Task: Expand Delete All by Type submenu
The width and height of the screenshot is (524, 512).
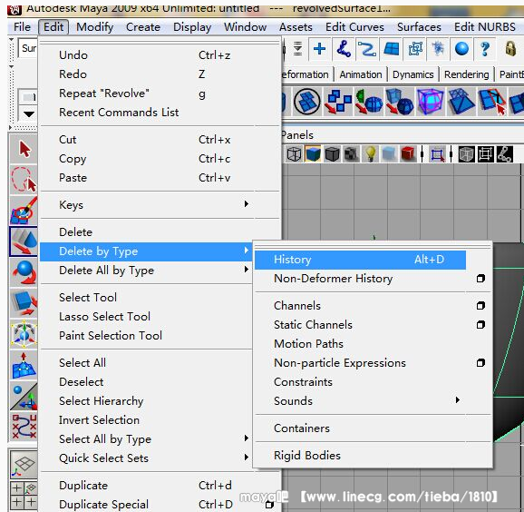Action: (x=247, y=270)
